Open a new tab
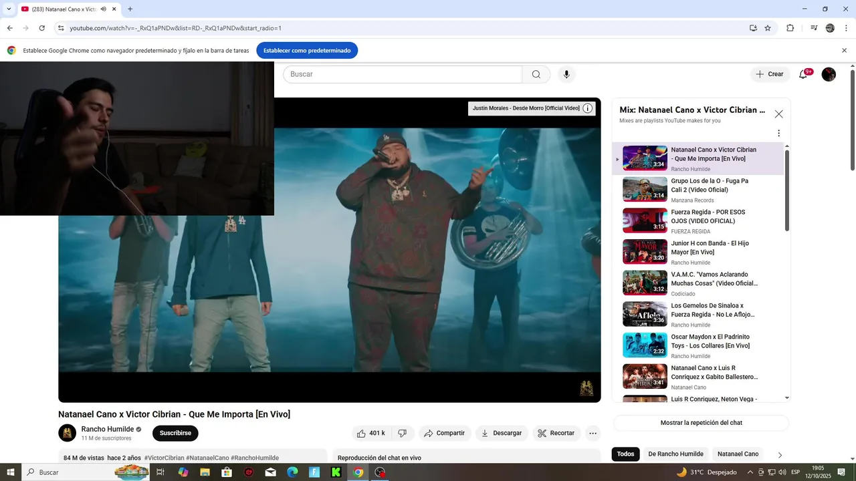The width and height of the screenshot is (856, 481). click(x=130, y=9)
